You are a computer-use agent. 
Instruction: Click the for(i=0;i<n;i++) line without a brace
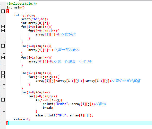click(x=36, y=92)
